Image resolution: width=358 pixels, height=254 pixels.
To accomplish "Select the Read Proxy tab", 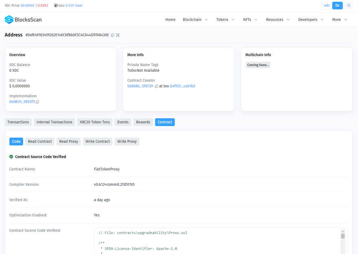I will tap(69, 141).
